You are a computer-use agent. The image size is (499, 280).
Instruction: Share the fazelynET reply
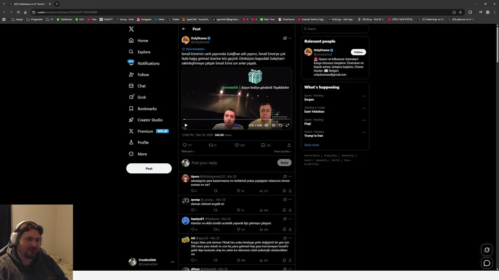[290, 229]
